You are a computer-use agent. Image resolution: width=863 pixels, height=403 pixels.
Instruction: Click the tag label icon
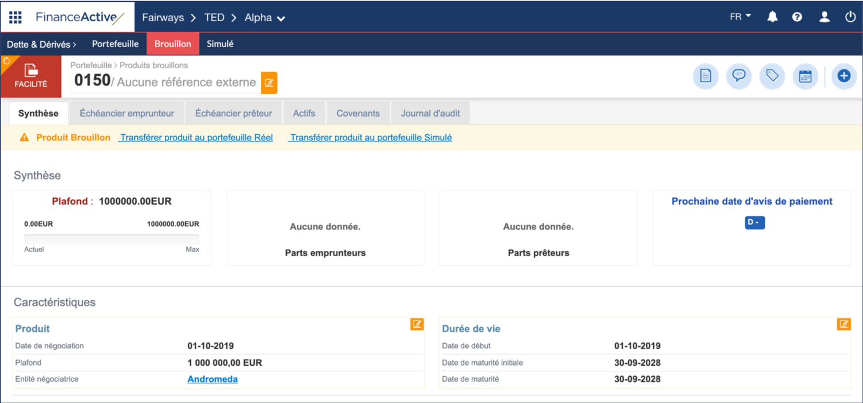click(x=772, y=76)
